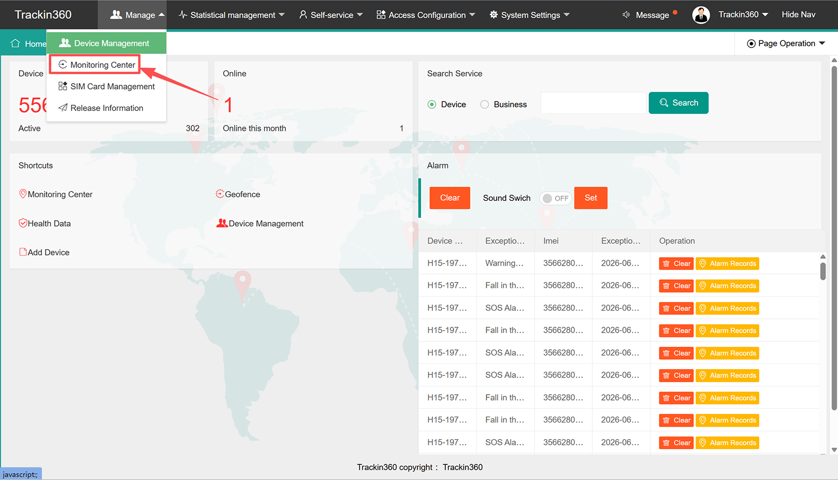Click the orange Set button
Viewport: 838px width, 480px height.
click(591, 198)
